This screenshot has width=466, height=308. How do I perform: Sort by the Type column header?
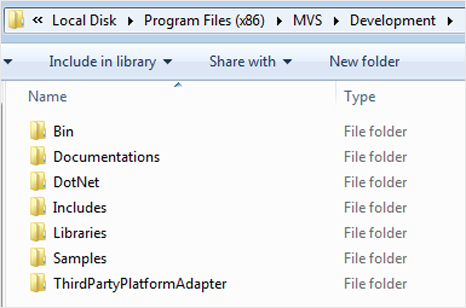360,97
